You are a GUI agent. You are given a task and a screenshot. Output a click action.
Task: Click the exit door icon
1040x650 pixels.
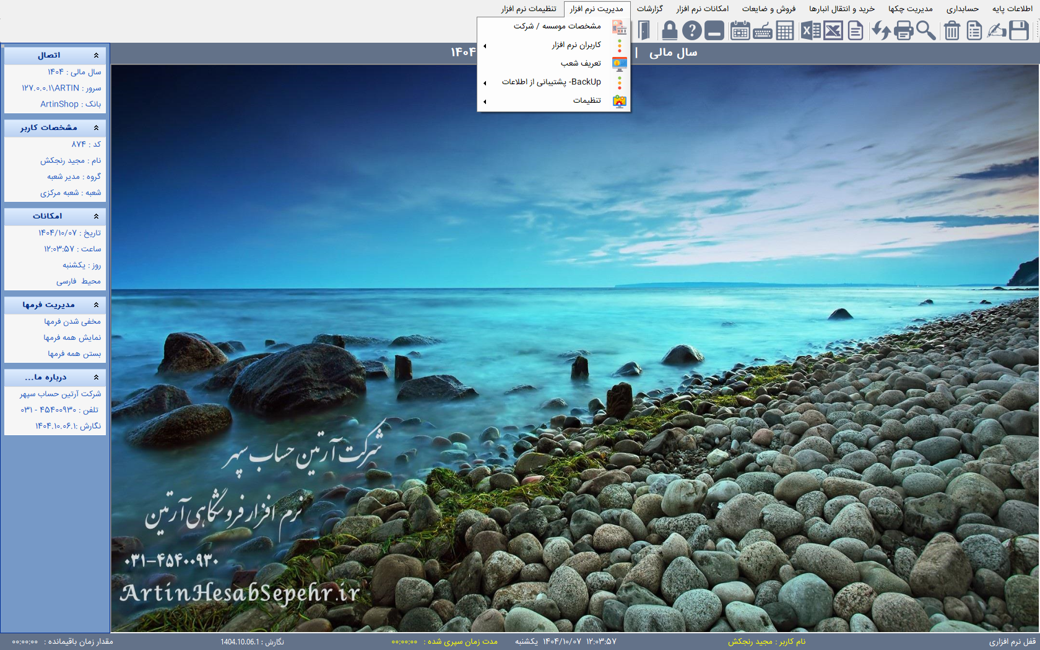click(644, 30)
